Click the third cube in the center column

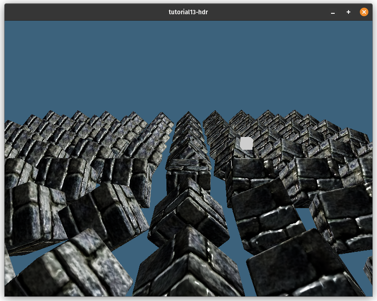pos(188,175)
